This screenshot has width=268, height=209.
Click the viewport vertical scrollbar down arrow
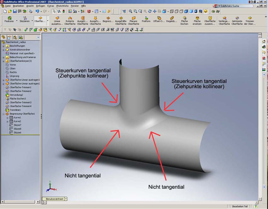260,199
